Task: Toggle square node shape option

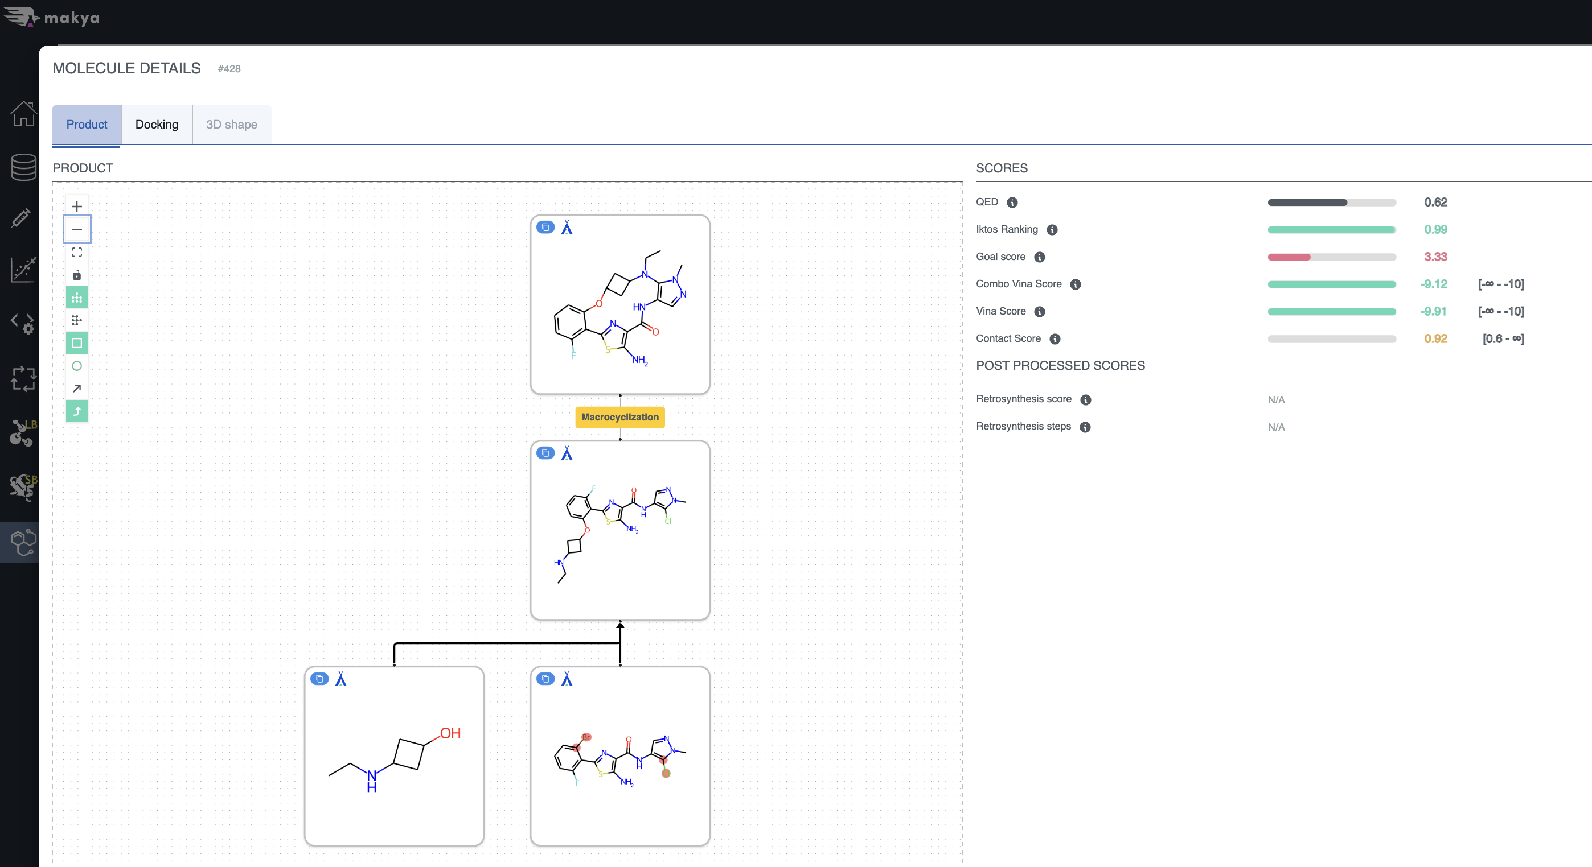Action: click(x=77, y=342)
